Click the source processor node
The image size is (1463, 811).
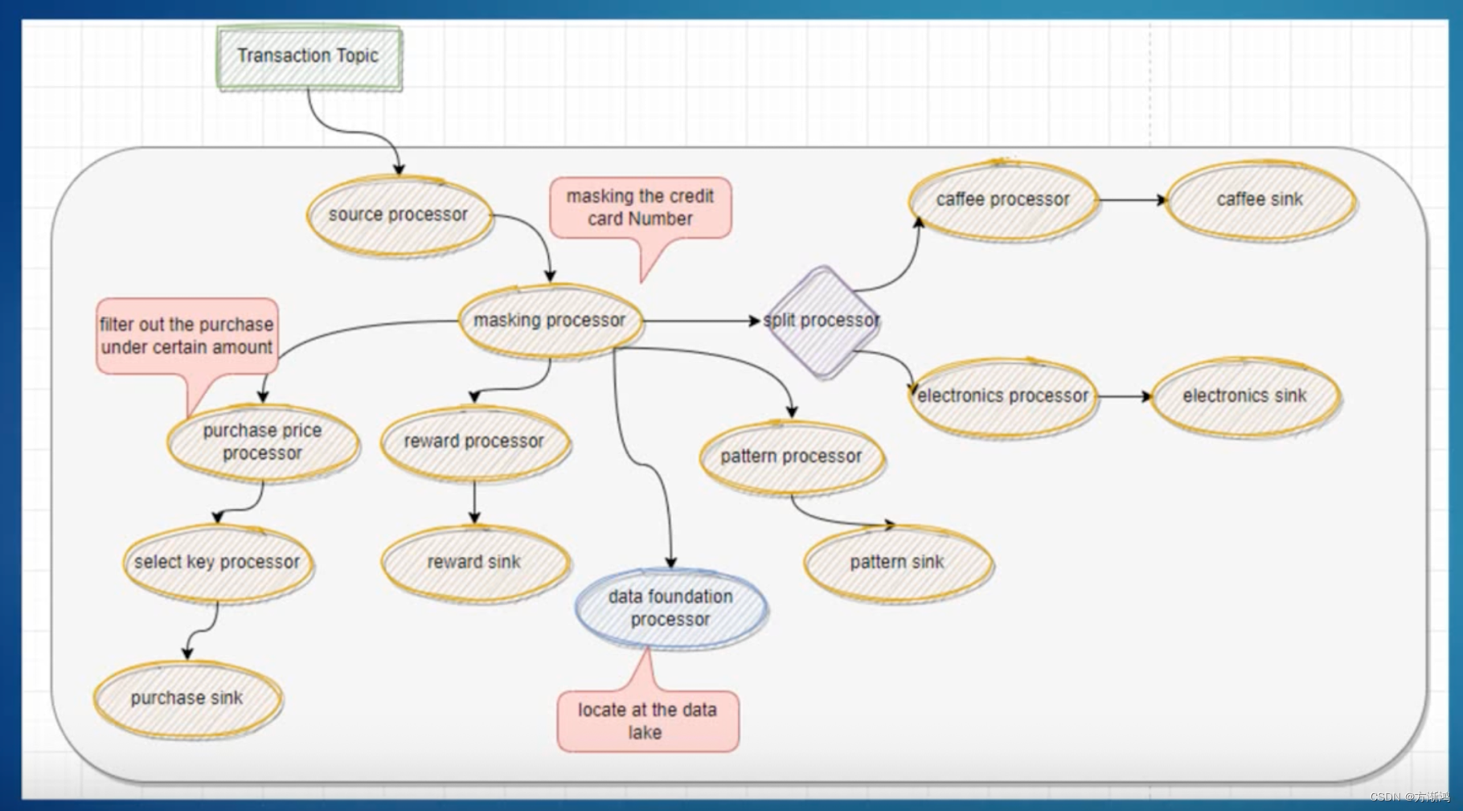[x=399, y=215]
